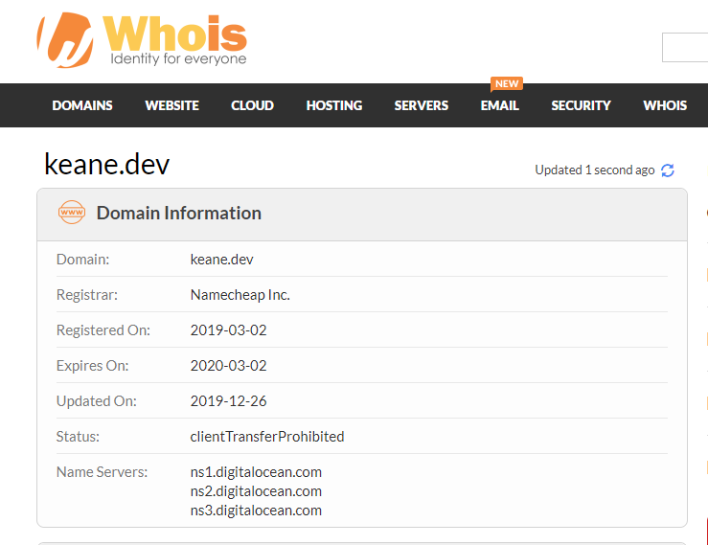The width and height of the screenshot is (708, 545).
Task: Click the 'Registrar:' label
Action: click(86, 295)
